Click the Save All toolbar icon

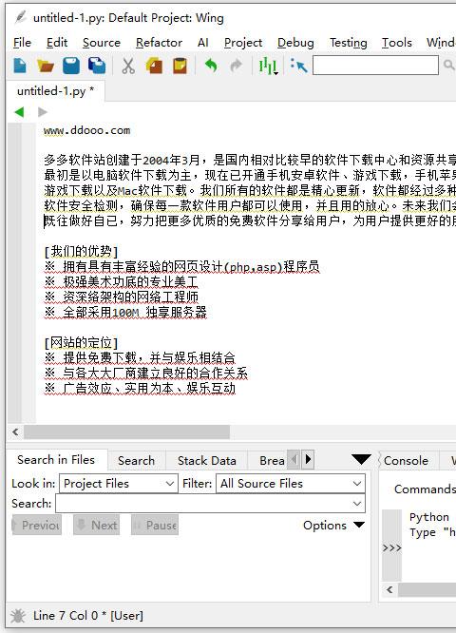pos(97,66)
